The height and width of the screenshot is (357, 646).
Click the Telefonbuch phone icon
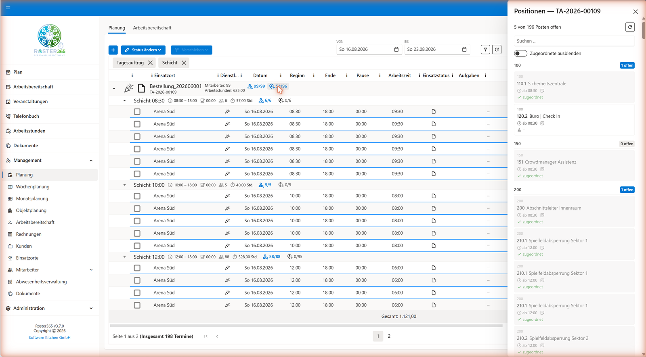tap(8, 116)
